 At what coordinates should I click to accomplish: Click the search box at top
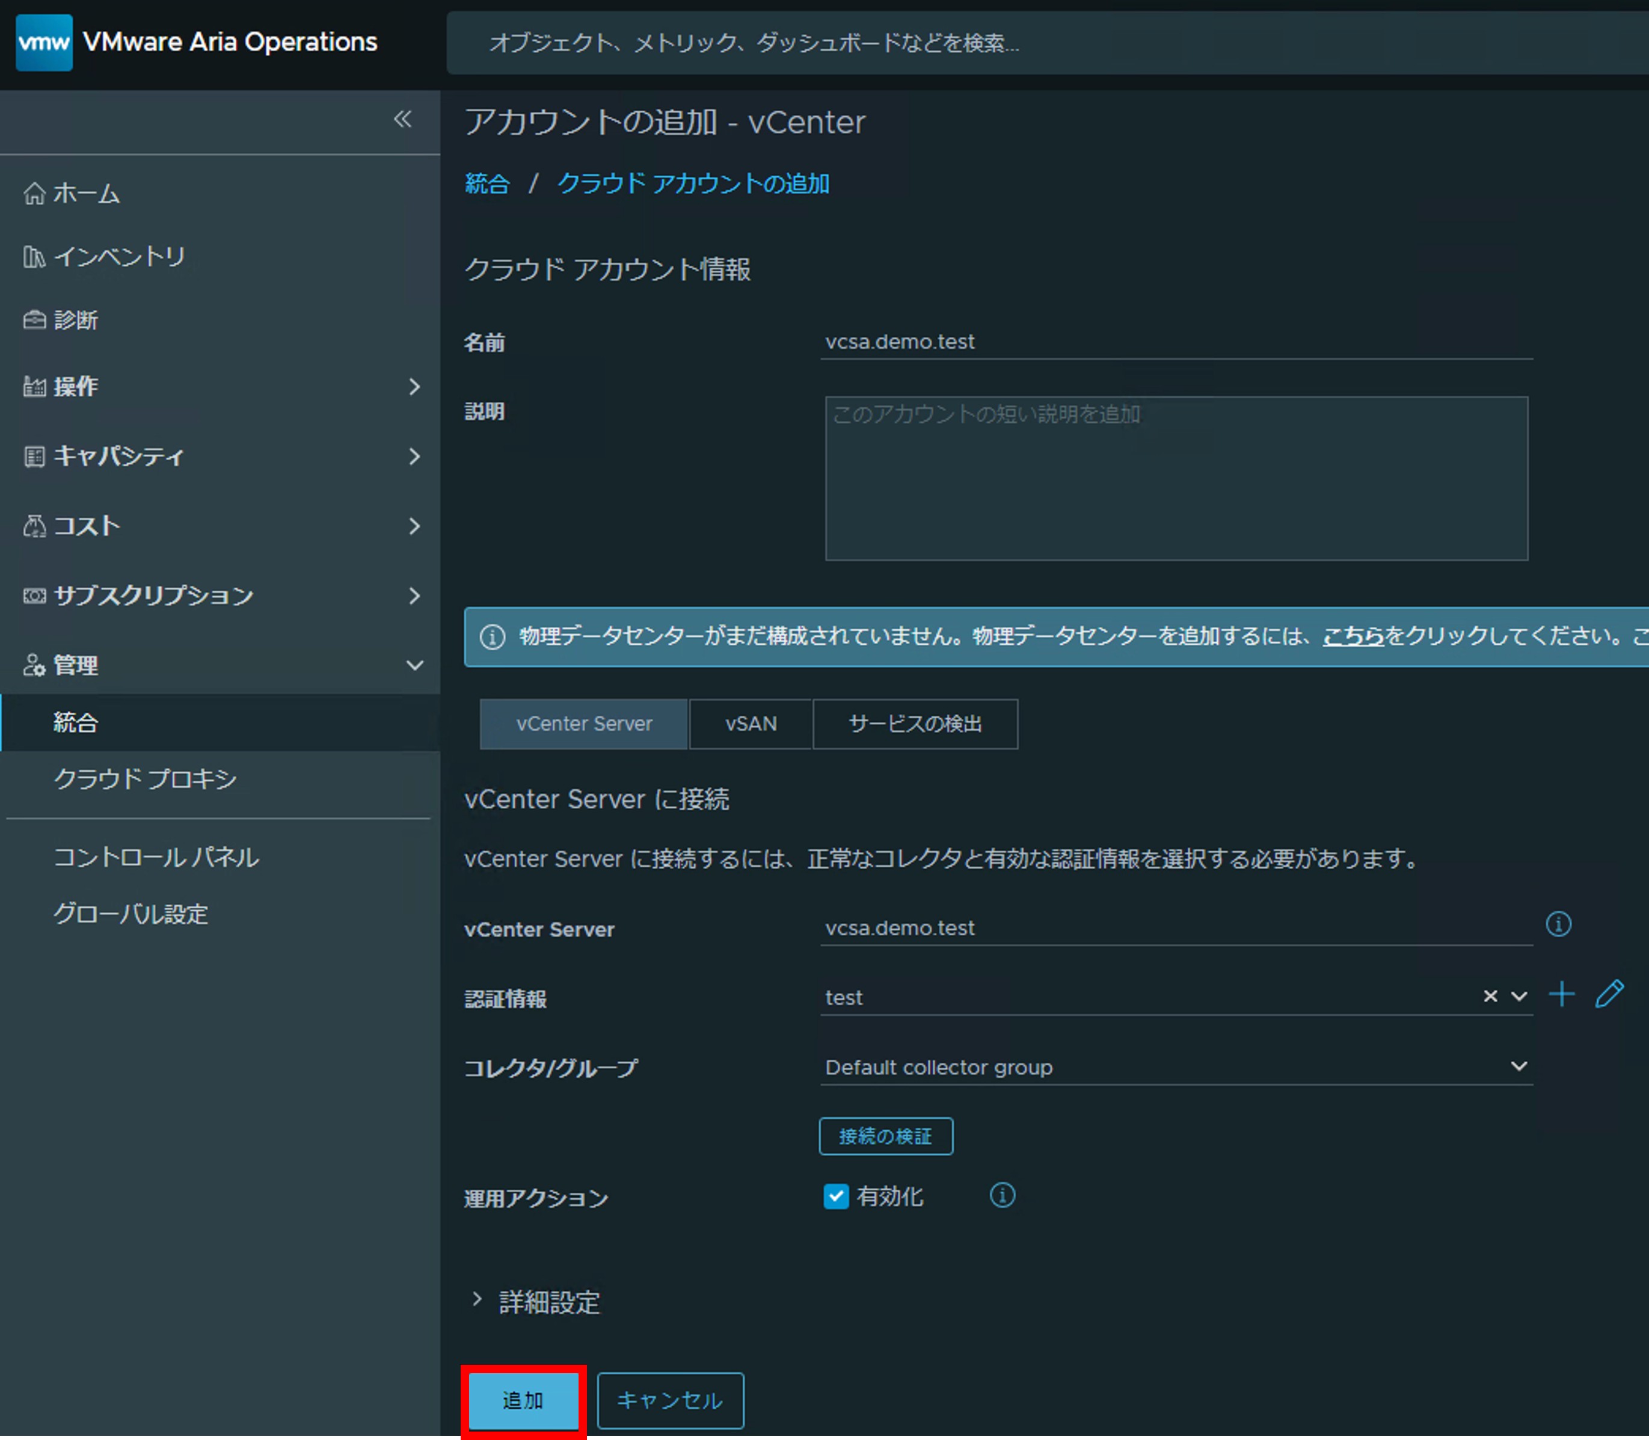click(1048, 43)
